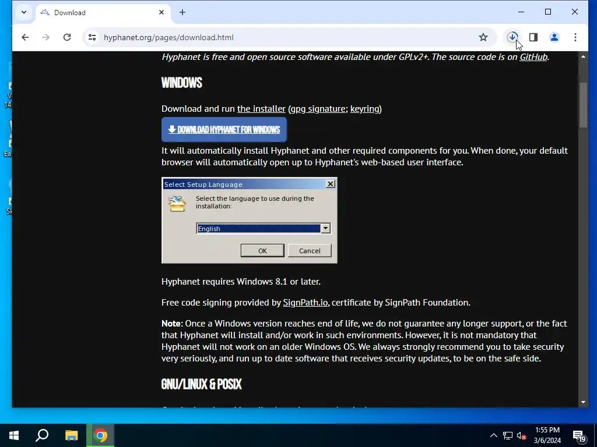Go back with the browser back arrow

tap(25, 37)
